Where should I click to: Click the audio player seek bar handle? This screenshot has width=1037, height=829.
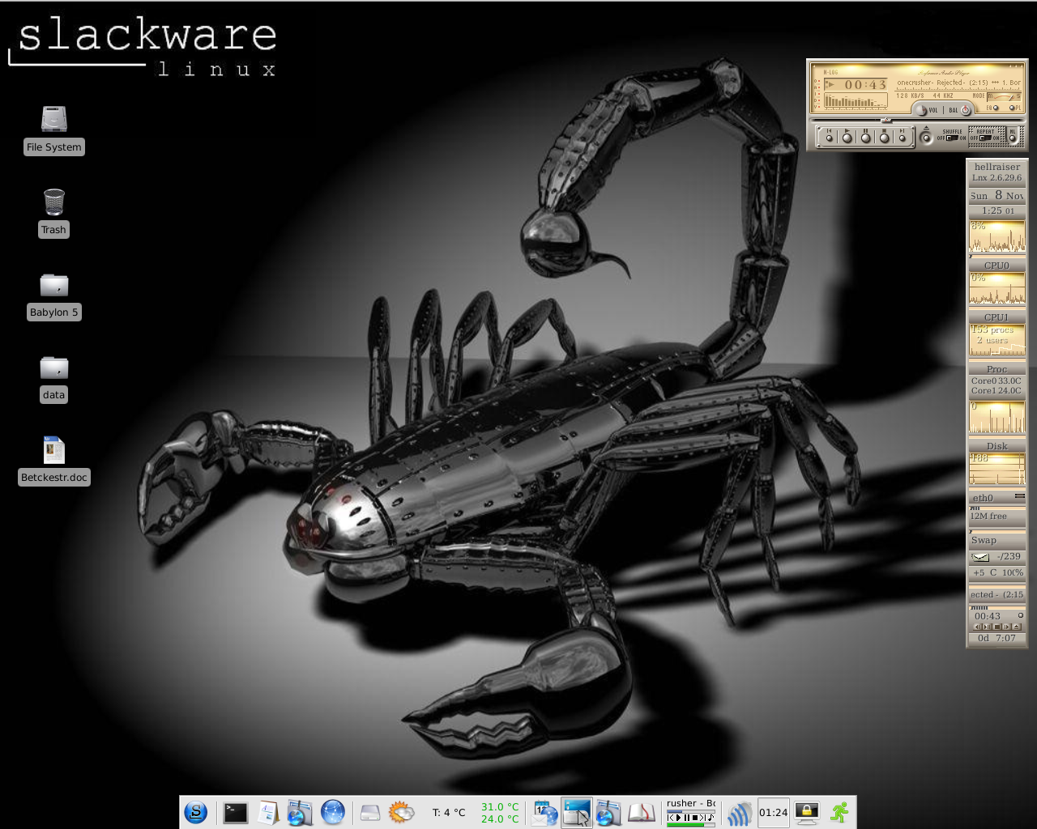click(886, 120)
